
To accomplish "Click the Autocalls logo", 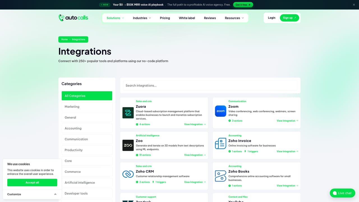I will 73,18.
